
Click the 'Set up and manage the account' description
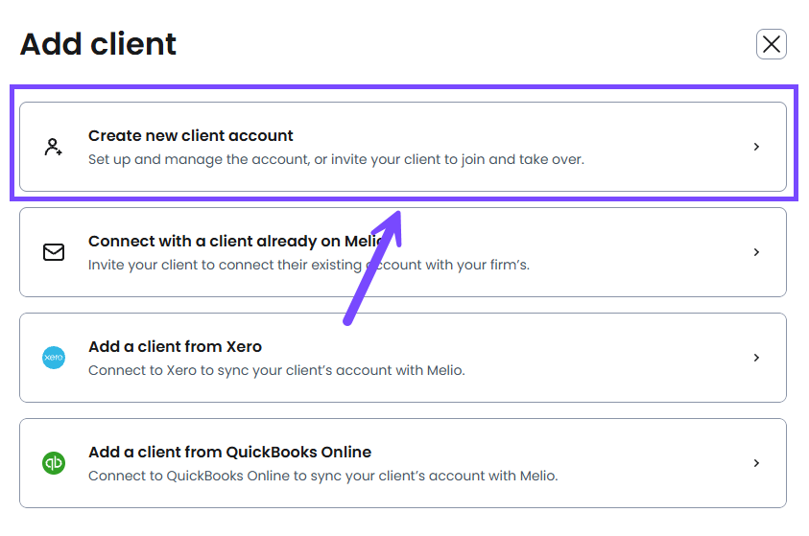click(x=336, y=159)
